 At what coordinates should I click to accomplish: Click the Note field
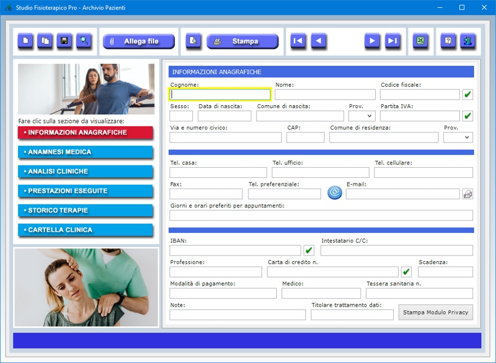pos(237,315)
